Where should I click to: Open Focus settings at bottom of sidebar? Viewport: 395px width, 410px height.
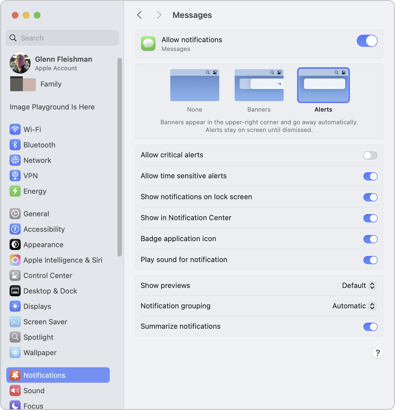click(34, 404)
